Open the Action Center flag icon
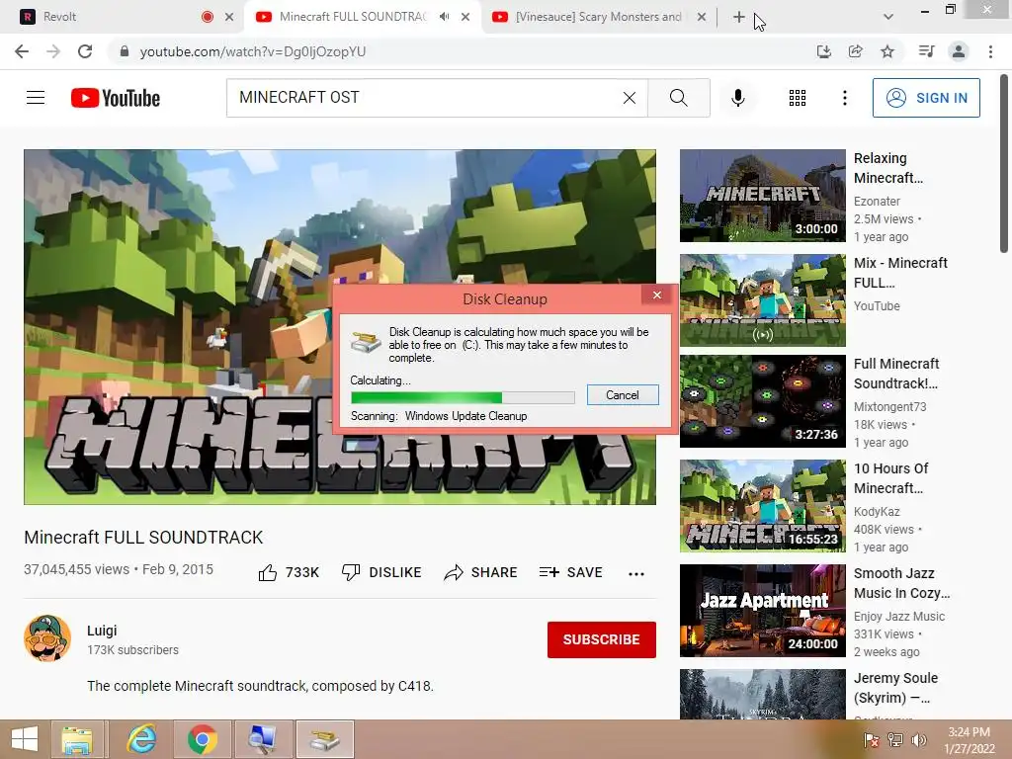The image size is (1012, 759). pos(872,739)
